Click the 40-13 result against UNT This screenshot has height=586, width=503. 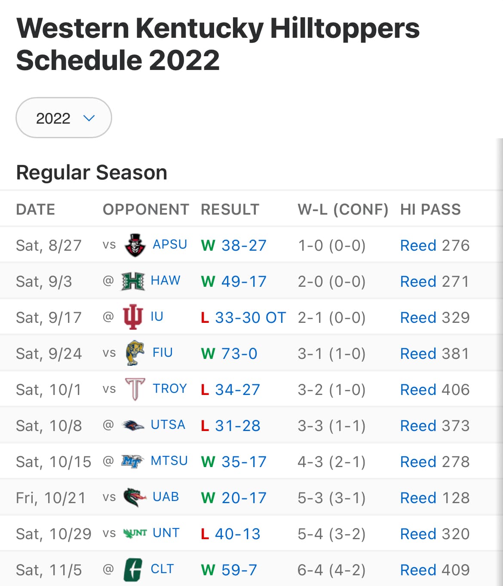click(237, 534)
